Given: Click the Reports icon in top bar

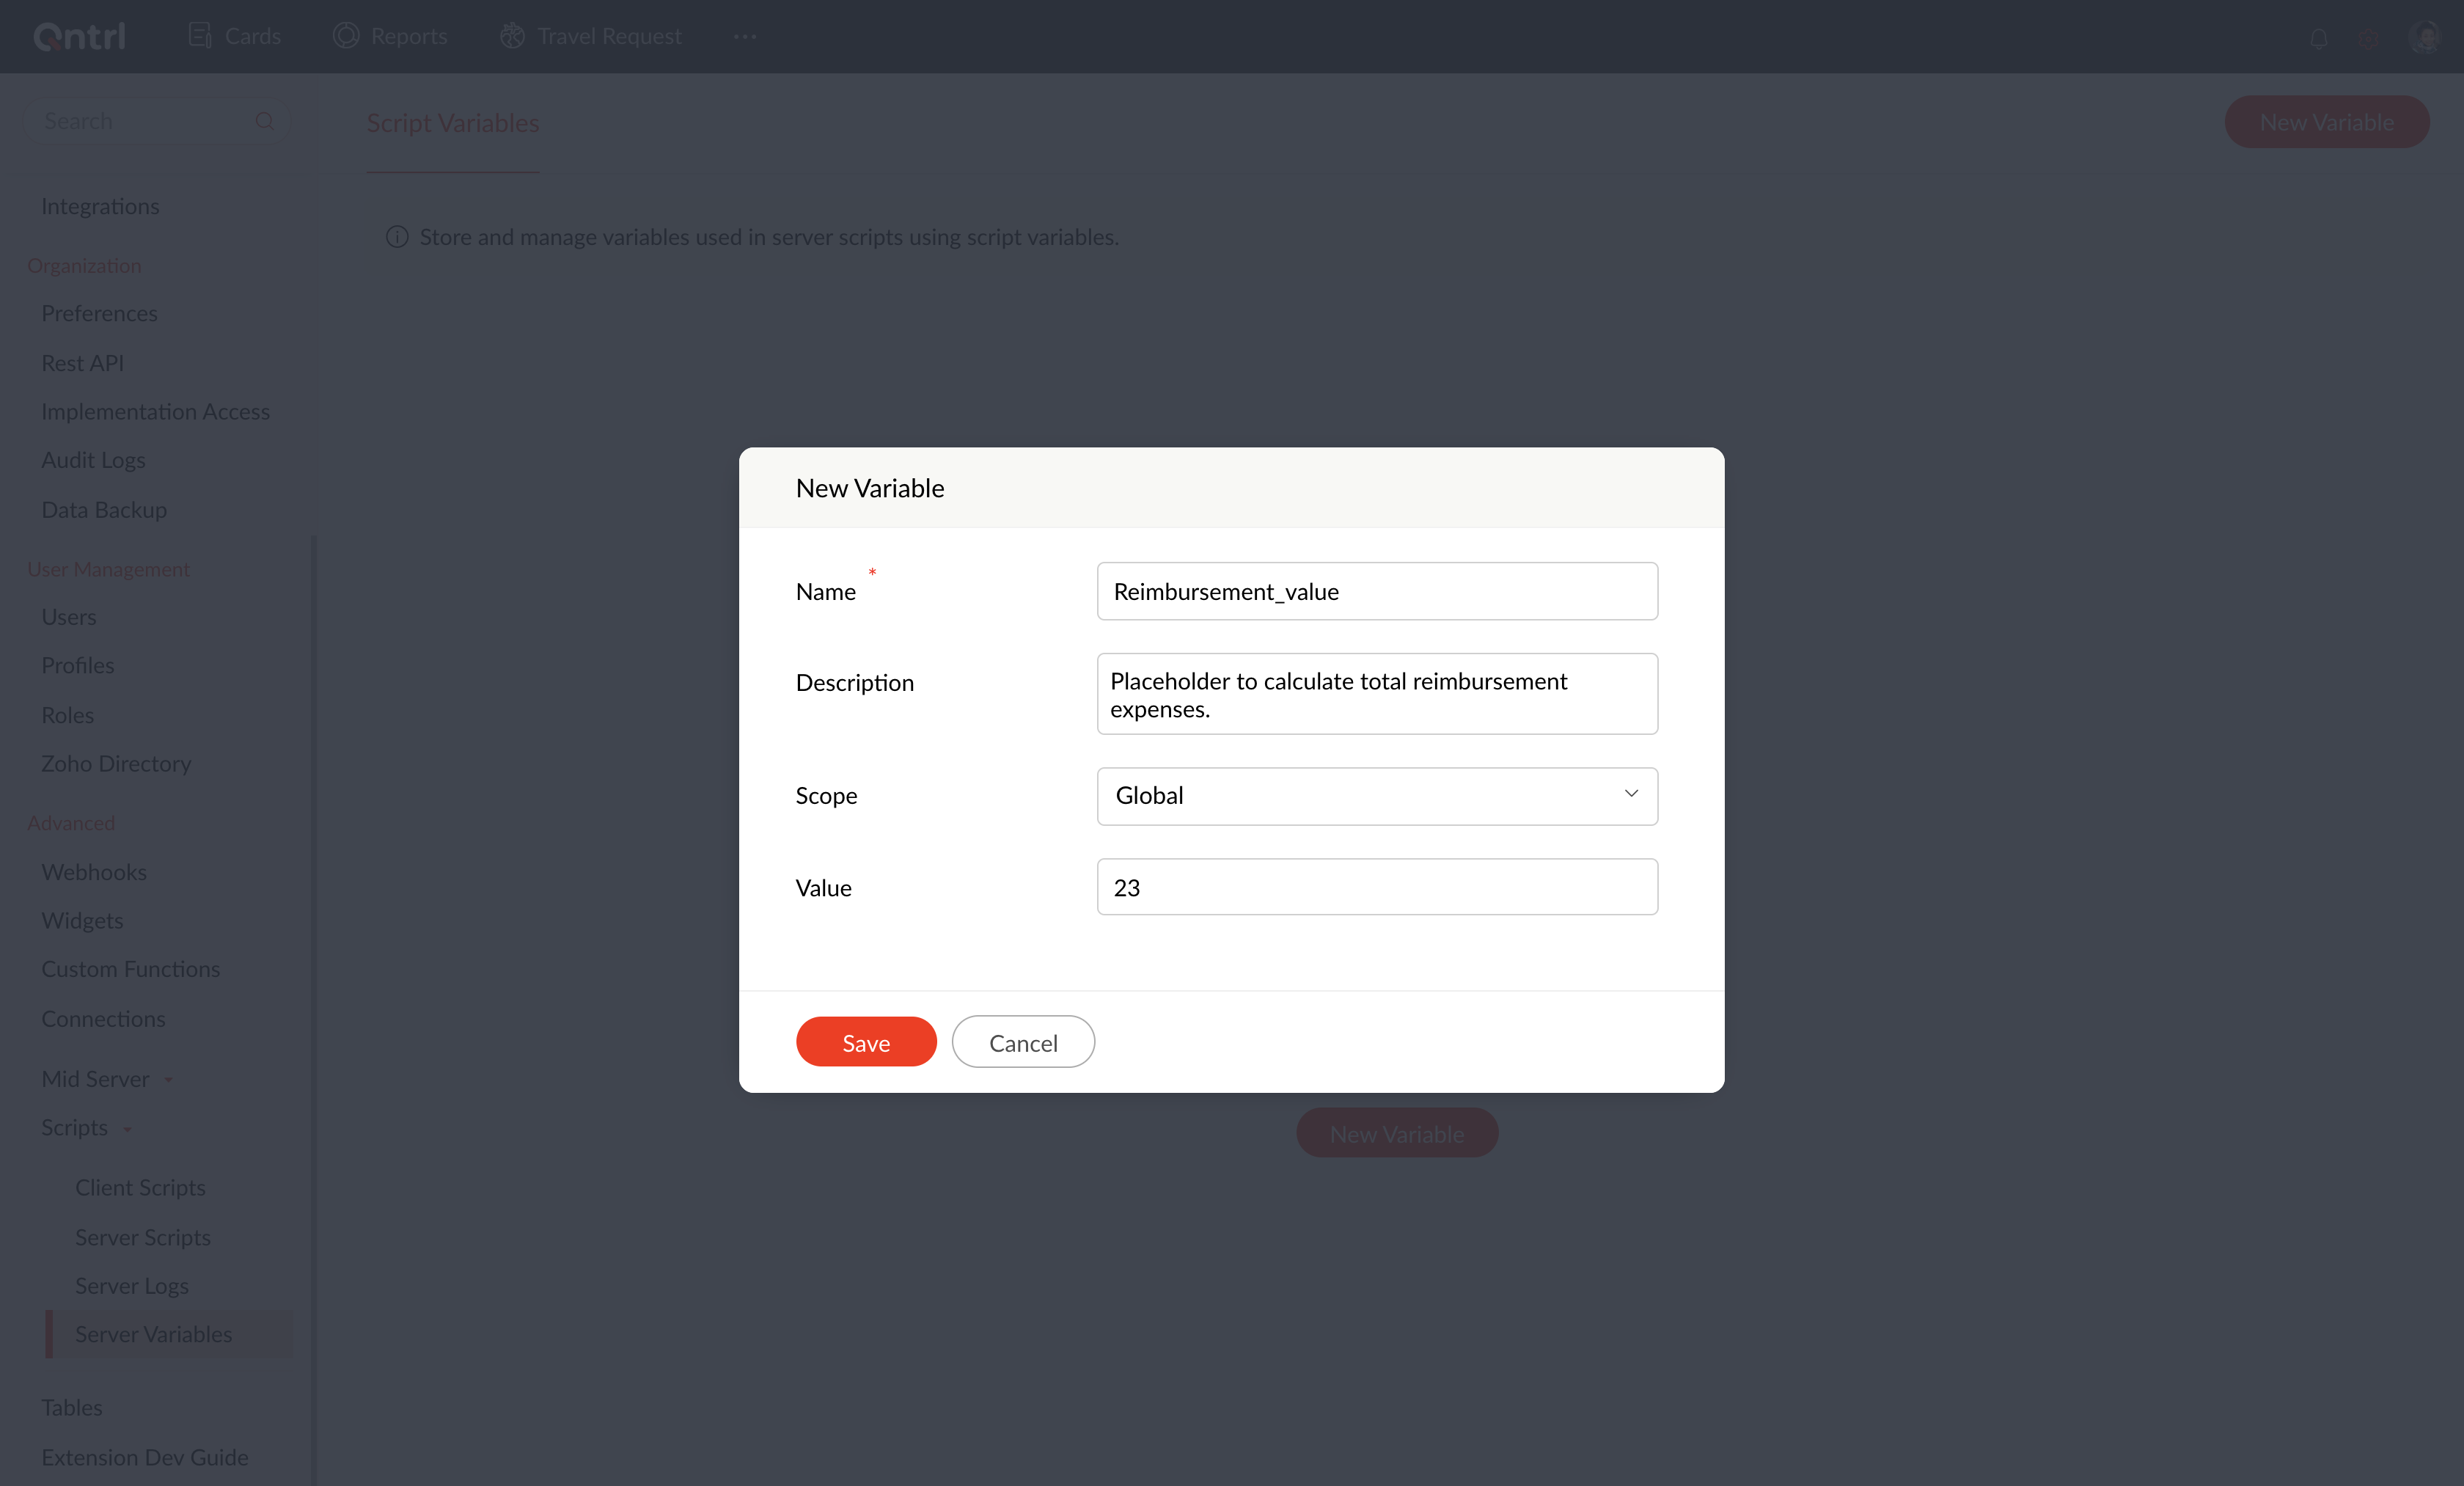Looking at the screenshot, I should [x=346, y=36].
